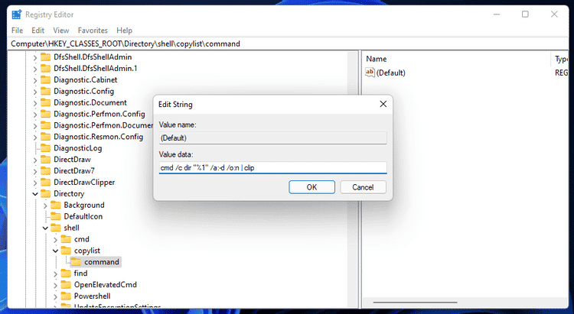Click the horizontal scrollbar in values pane

point(415,303)
